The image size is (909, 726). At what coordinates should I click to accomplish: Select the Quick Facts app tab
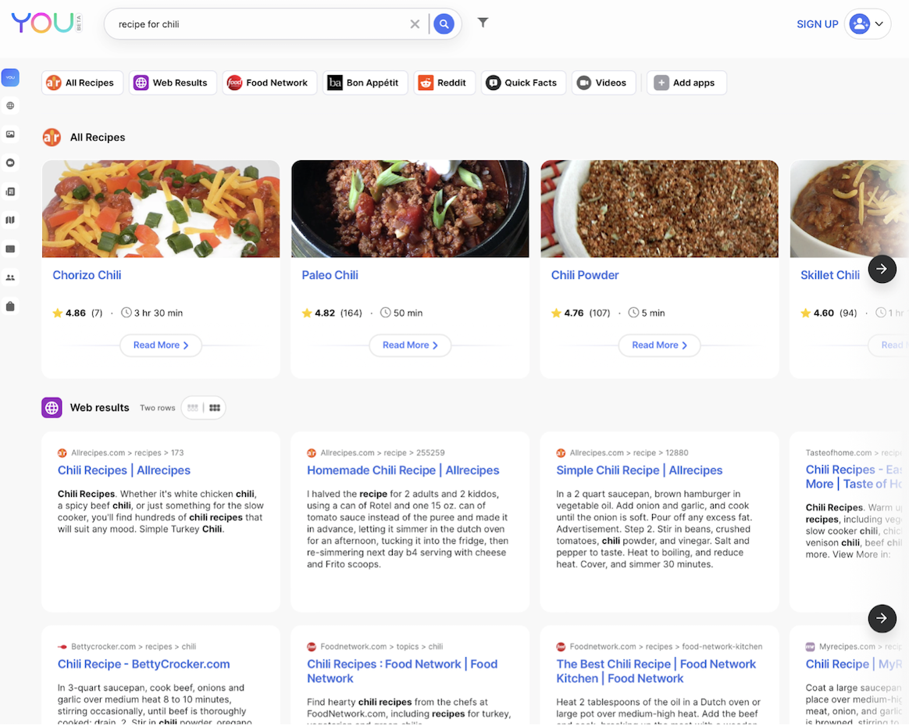coord(523,83)
